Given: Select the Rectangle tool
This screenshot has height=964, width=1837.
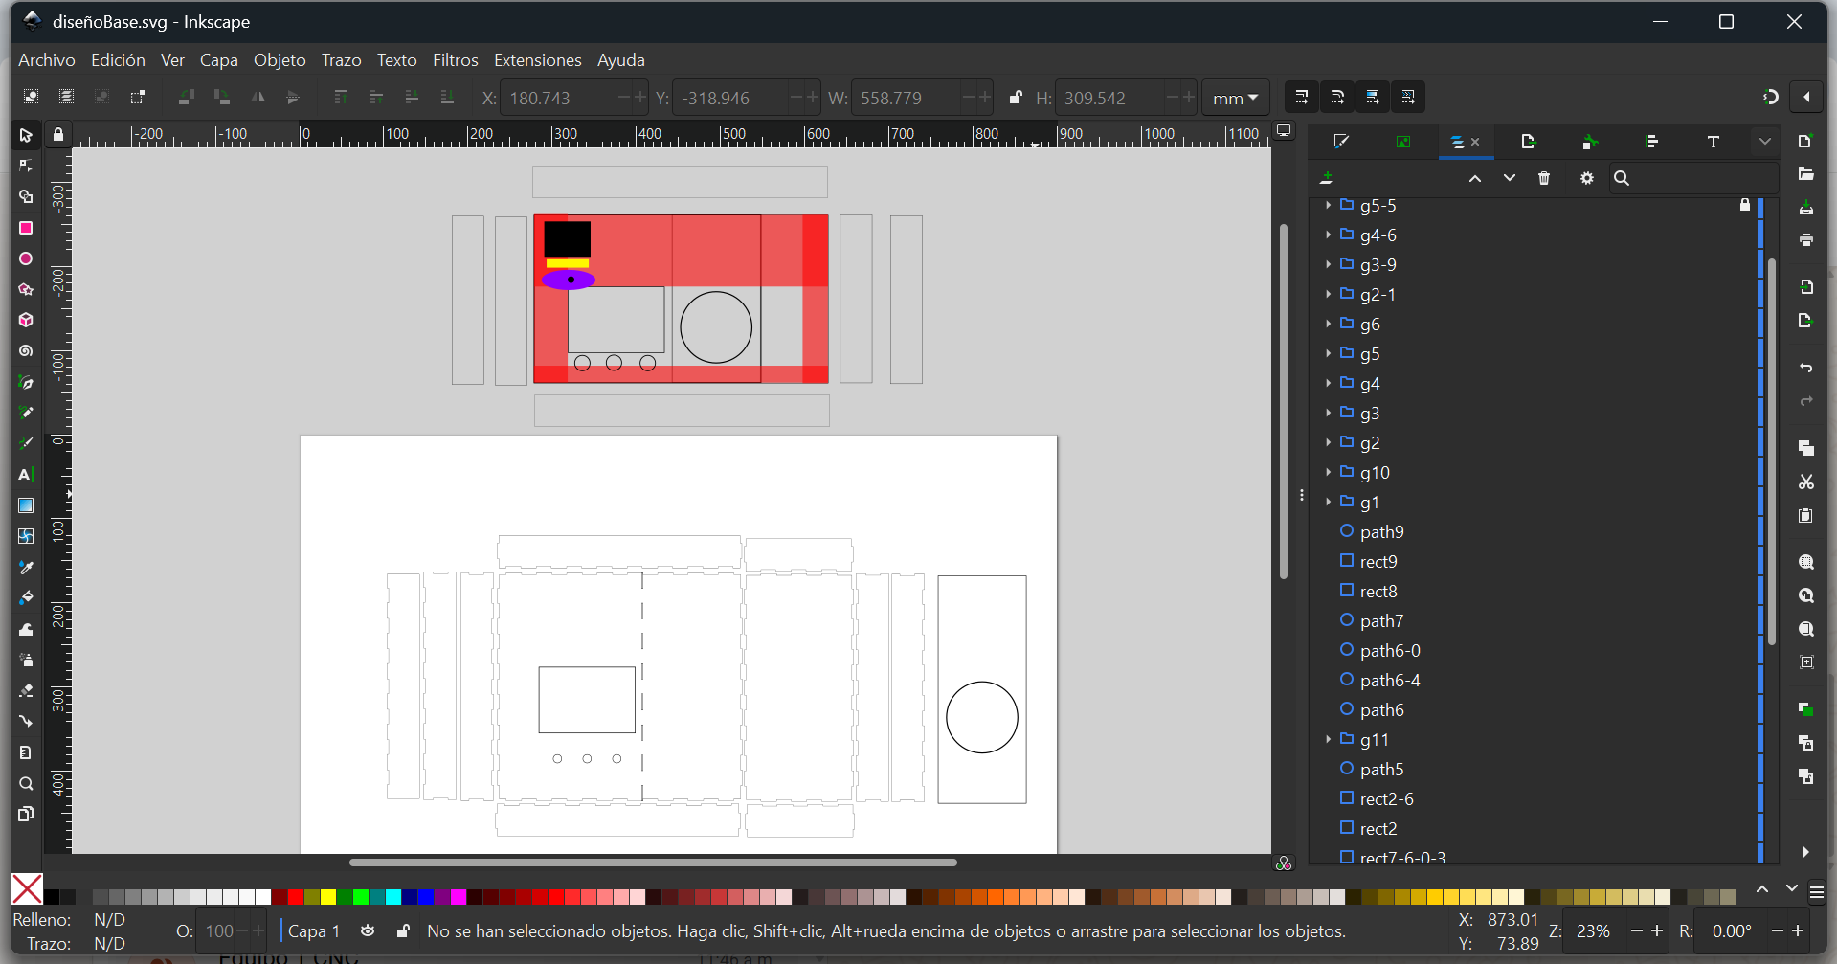Looking at the screenshot, I should click(x=26, y=228).
